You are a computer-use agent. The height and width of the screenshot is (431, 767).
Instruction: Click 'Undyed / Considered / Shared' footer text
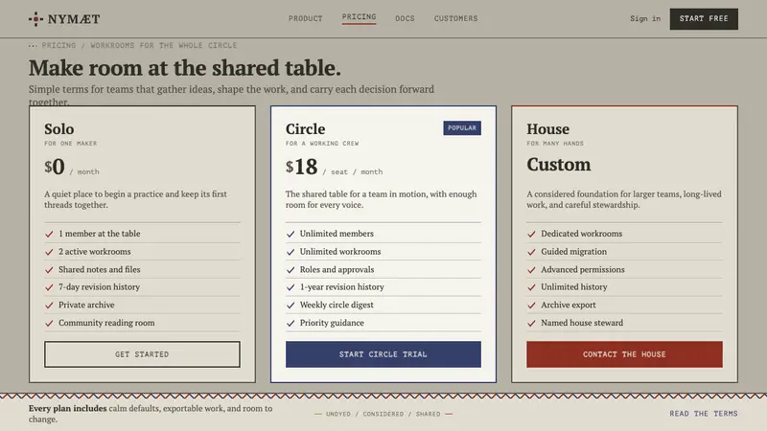383,414
